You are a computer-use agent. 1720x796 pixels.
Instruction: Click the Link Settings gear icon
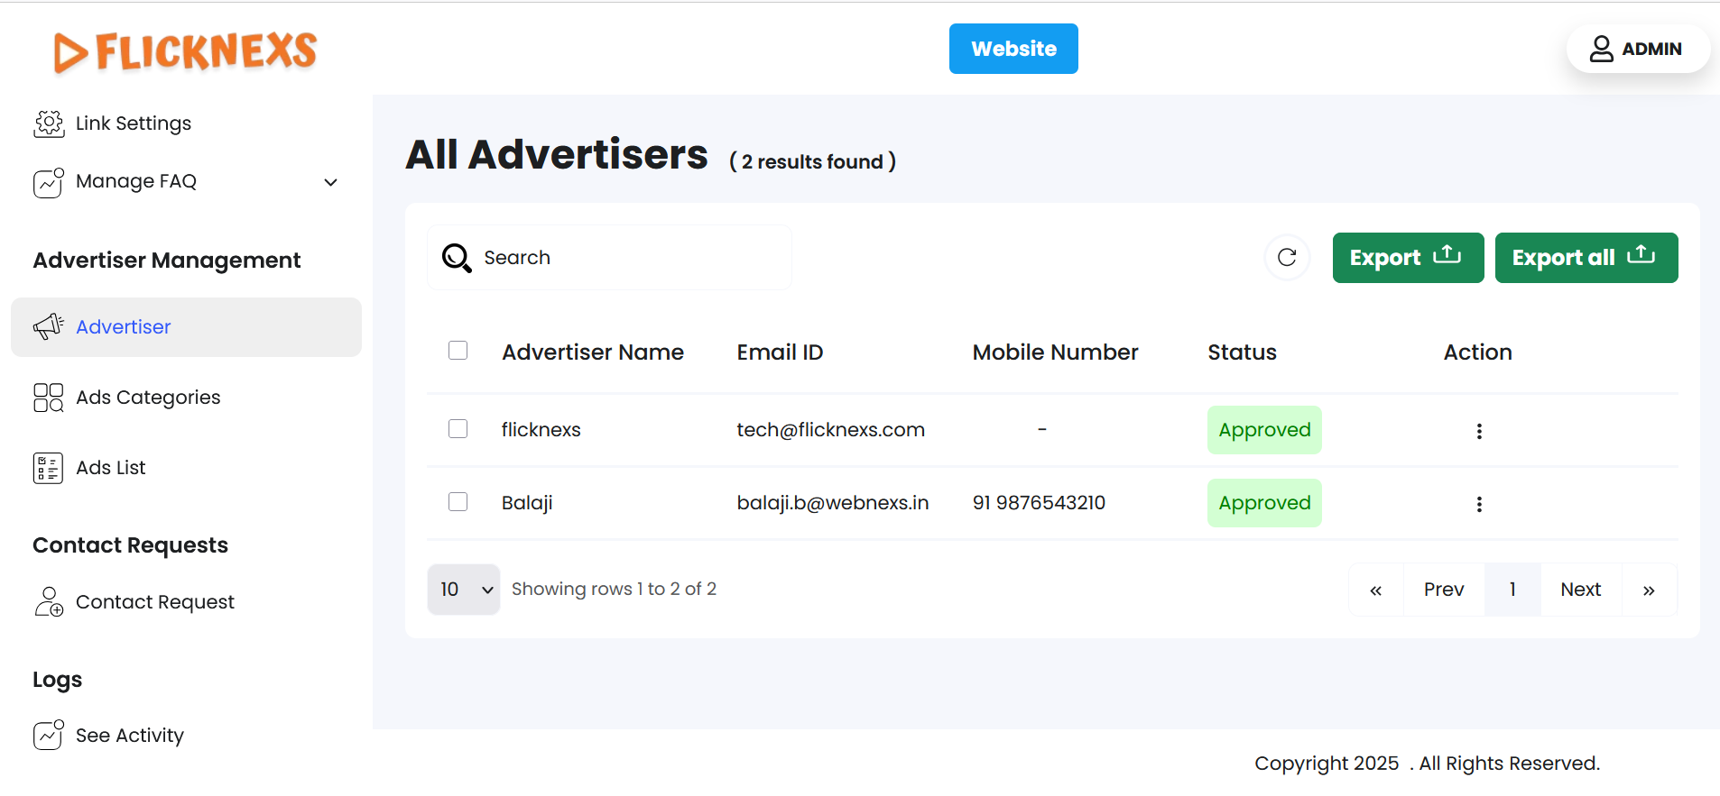point(49,124)
